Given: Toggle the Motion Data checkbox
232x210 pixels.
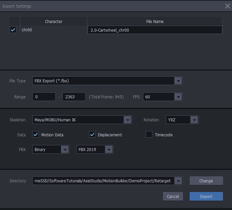Looking at the screenshot, I should coord(36,135).
